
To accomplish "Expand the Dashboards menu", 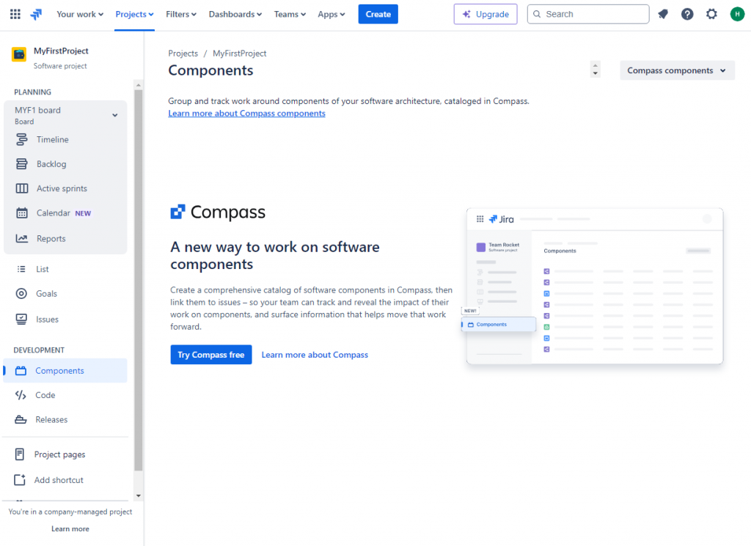I will pyautogui.click(x=235, y=15).
